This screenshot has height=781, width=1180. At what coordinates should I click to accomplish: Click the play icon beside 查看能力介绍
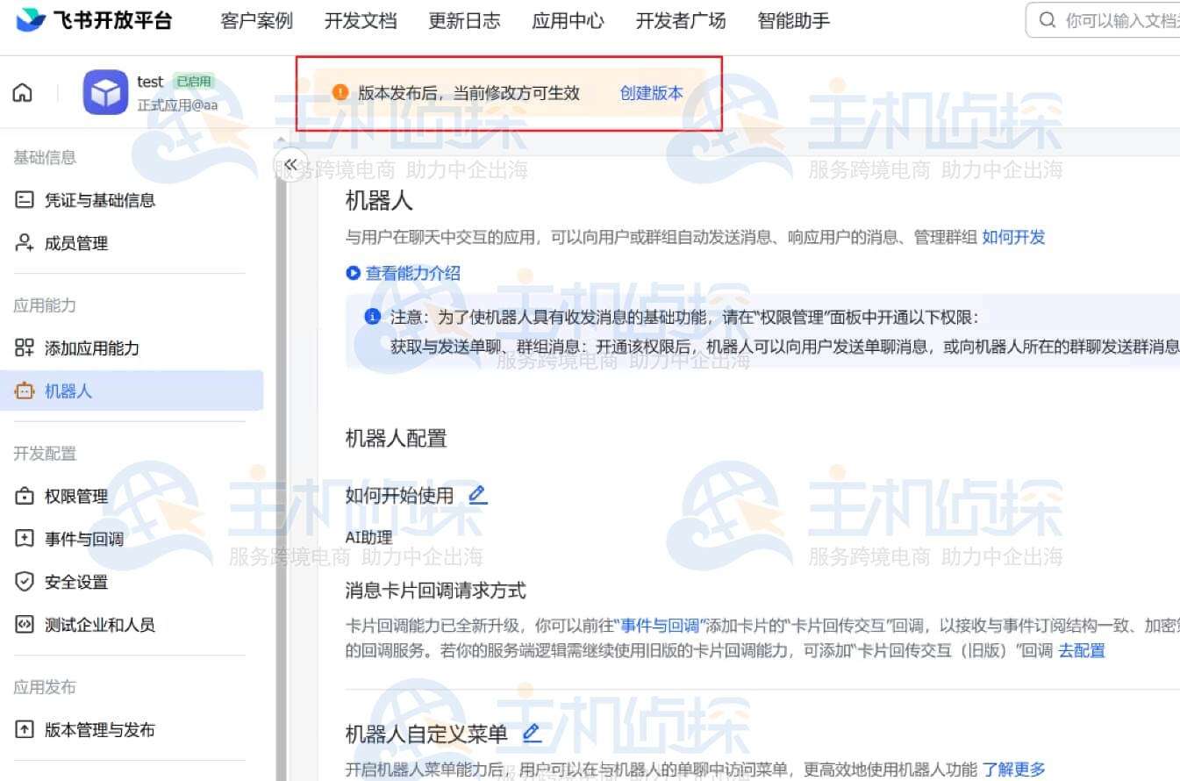tap(354, 273)
